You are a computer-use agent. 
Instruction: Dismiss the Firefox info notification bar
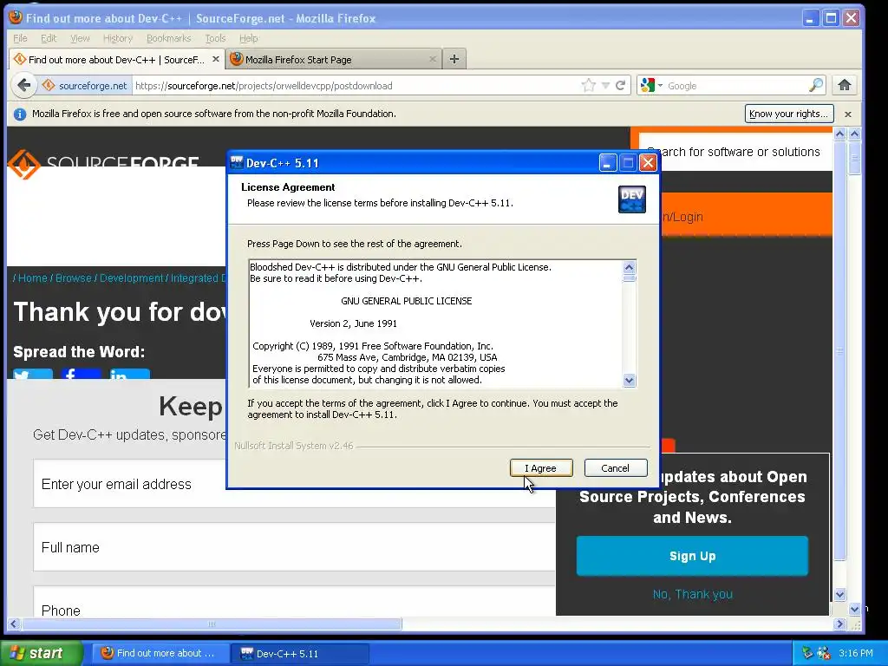848,114
